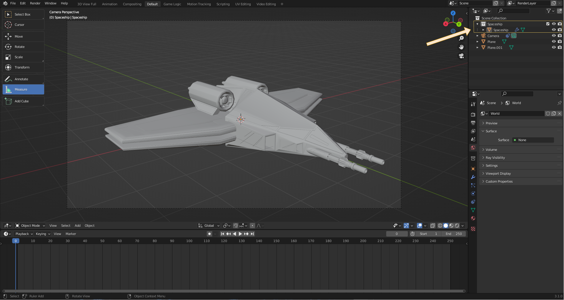Open the Object Mode dropdown
The image size is (564, 300).
[30, 226]
